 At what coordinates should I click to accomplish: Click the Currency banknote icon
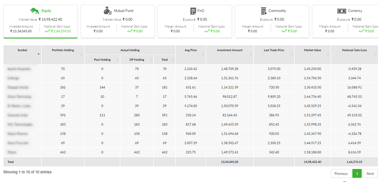(342, 11)
